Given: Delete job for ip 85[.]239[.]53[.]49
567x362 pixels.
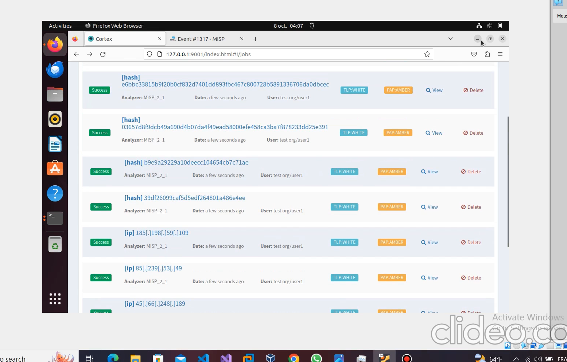Looking at the screenshot, I should tap(471, 278).
